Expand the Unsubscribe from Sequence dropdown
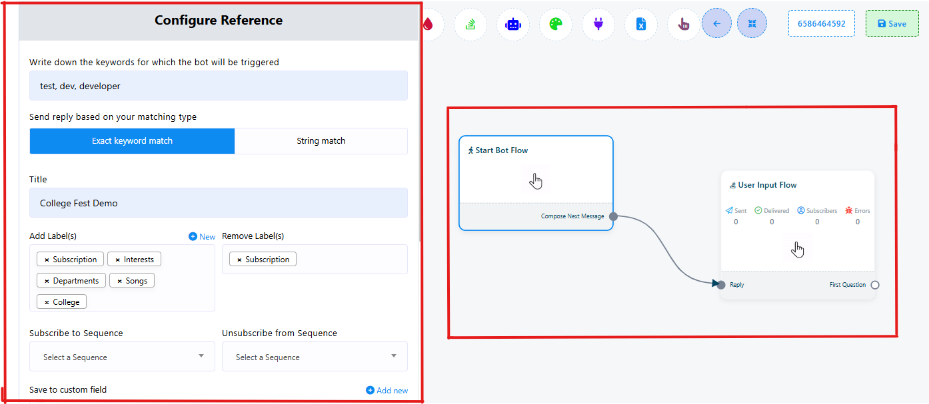 click(x=315, y=357)
